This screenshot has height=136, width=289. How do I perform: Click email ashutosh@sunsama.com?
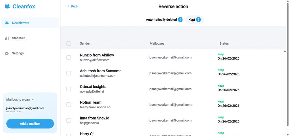coord(98,76)
